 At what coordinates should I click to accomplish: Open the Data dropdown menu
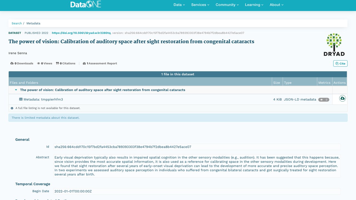click(x=179, y=5)
